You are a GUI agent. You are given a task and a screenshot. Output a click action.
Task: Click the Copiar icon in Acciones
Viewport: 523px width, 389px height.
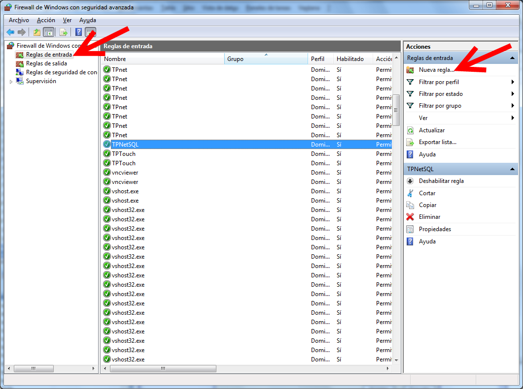coord(410,205)
